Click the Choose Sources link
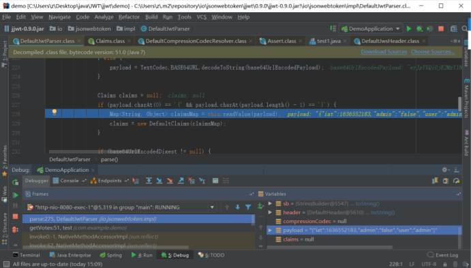This screenshot has height=268, width=471. click(433, 52)
